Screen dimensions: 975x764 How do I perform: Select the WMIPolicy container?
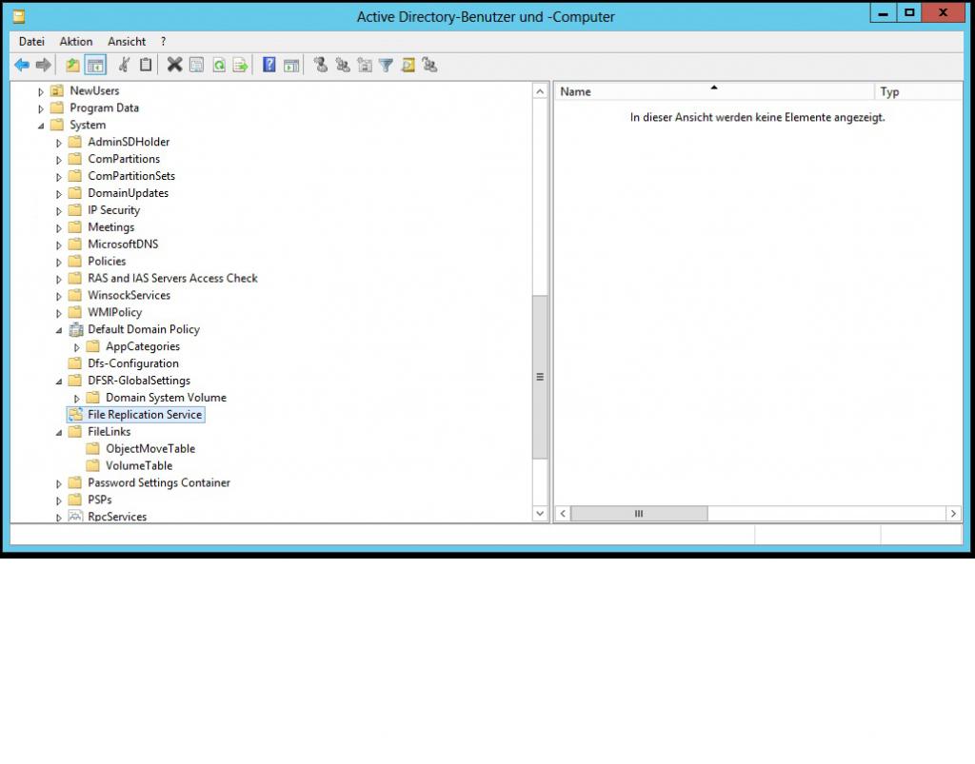[x=114, y=312]
